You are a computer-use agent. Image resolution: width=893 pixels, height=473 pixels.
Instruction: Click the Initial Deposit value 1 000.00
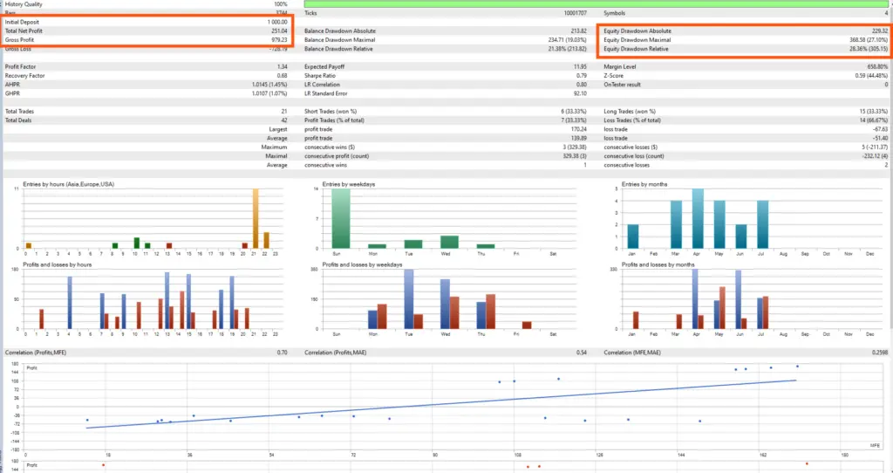point(276,22)
